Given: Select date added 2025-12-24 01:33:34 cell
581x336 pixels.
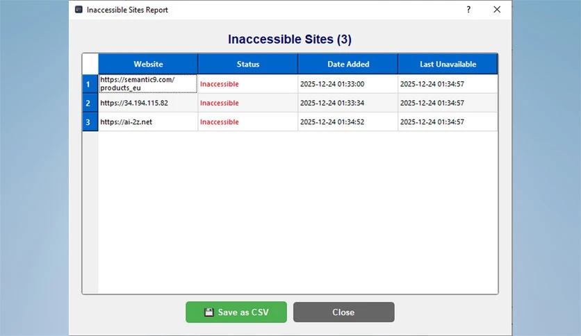Looking at the screenshot, I should tap(348, 103).
